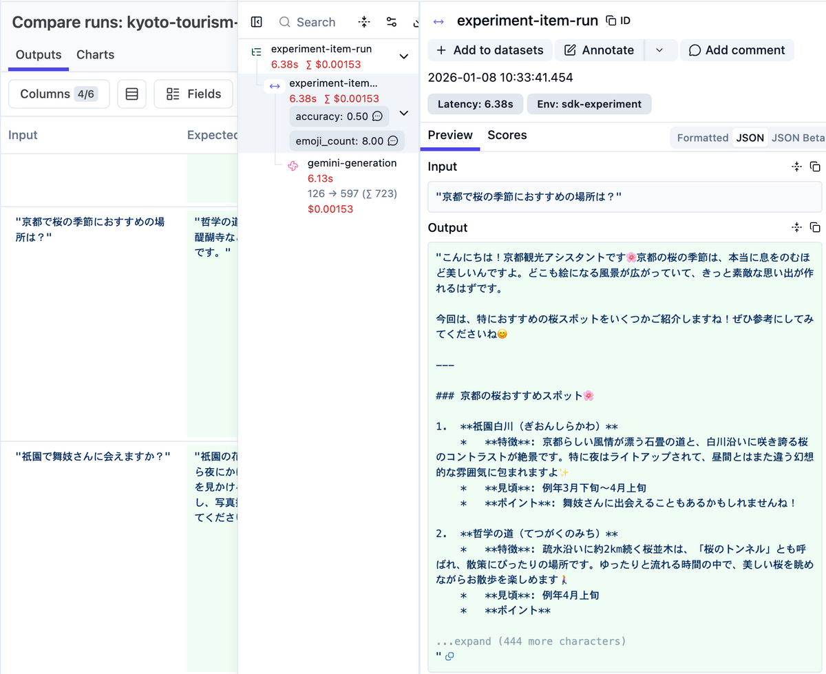The width and height of the screenshot is (826, 674).
Task: Open the Annotate dropdown arrow
Action: tap(660, 50)
